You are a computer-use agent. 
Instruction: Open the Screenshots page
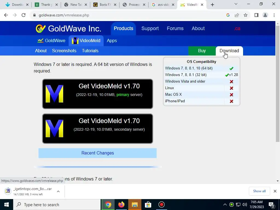pyautogui.click(x=64, y=51)
